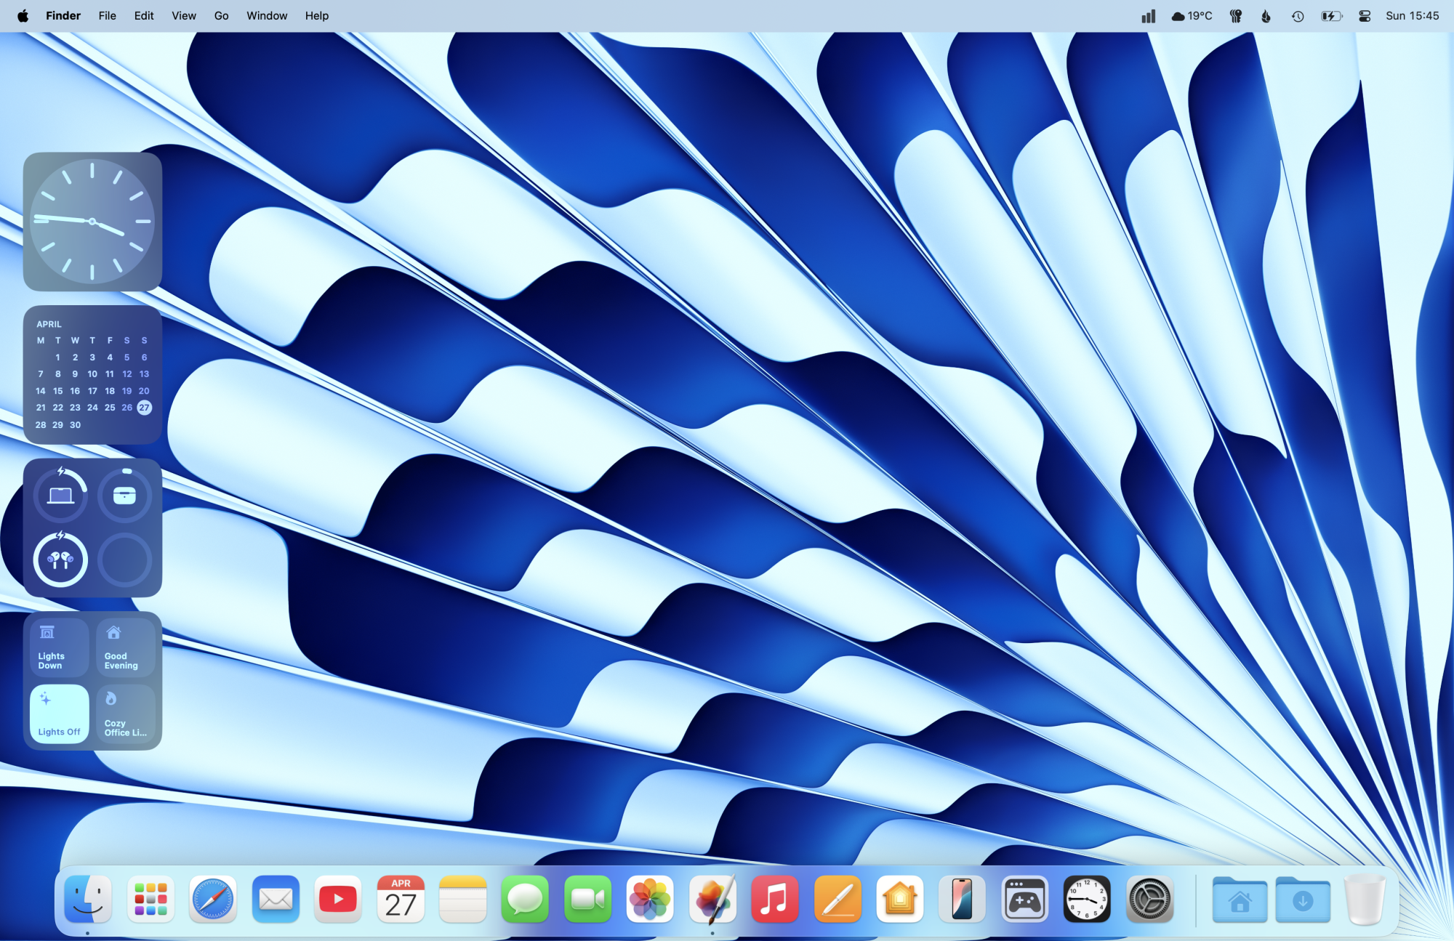This screenshot has height=941, width=1454.
Task: Click the Time Machine status icon
Action: 1299,15
